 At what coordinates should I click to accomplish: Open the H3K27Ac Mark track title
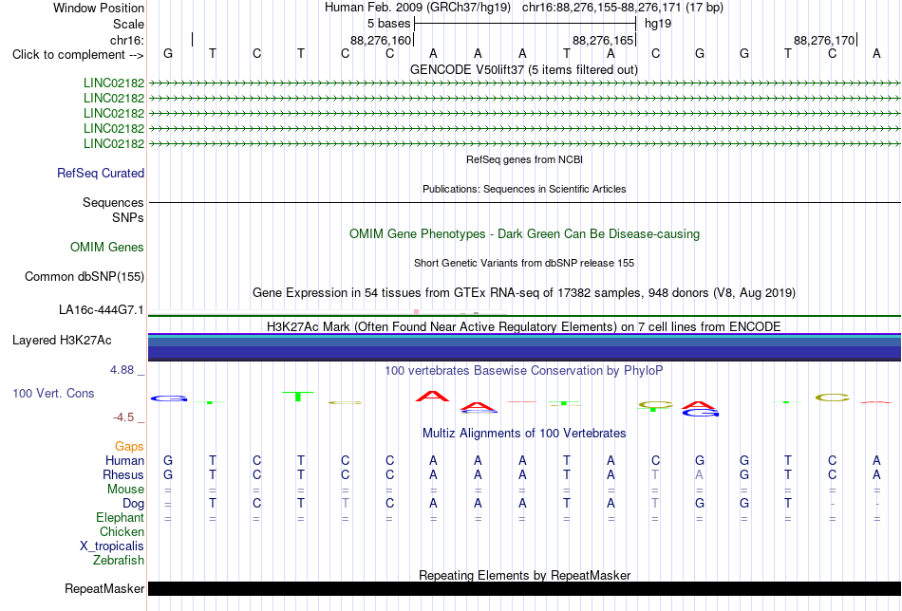pyautogui.click(x=524, y=326)
